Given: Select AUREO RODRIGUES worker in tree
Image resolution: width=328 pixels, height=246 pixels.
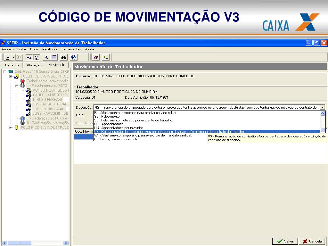Looking at the screenshot, I should click(x=50, y=90).
